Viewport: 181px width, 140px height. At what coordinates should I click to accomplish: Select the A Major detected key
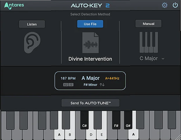pos(90,78)
